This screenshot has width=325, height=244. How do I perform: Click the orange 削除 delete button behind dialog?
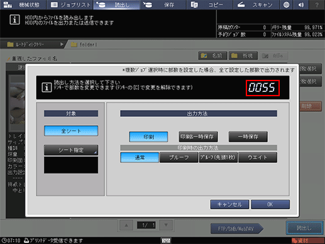click(311, 106)
